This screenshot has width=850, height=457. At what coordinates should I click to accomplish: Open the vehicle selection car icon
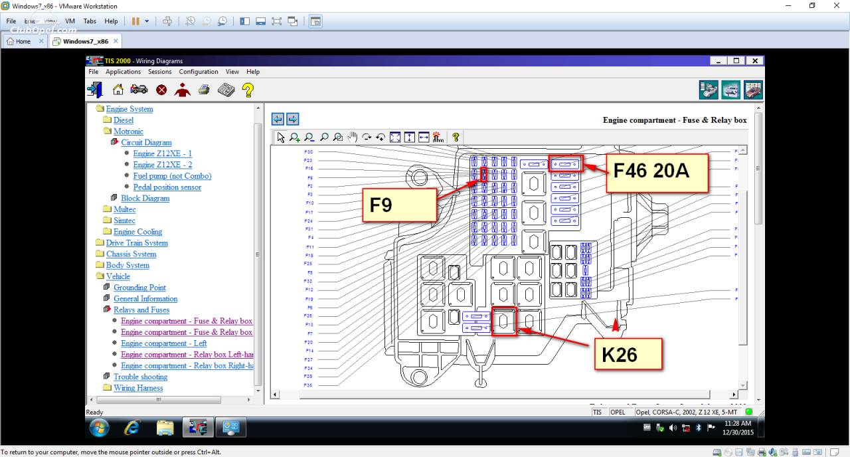tap(139, 90)
